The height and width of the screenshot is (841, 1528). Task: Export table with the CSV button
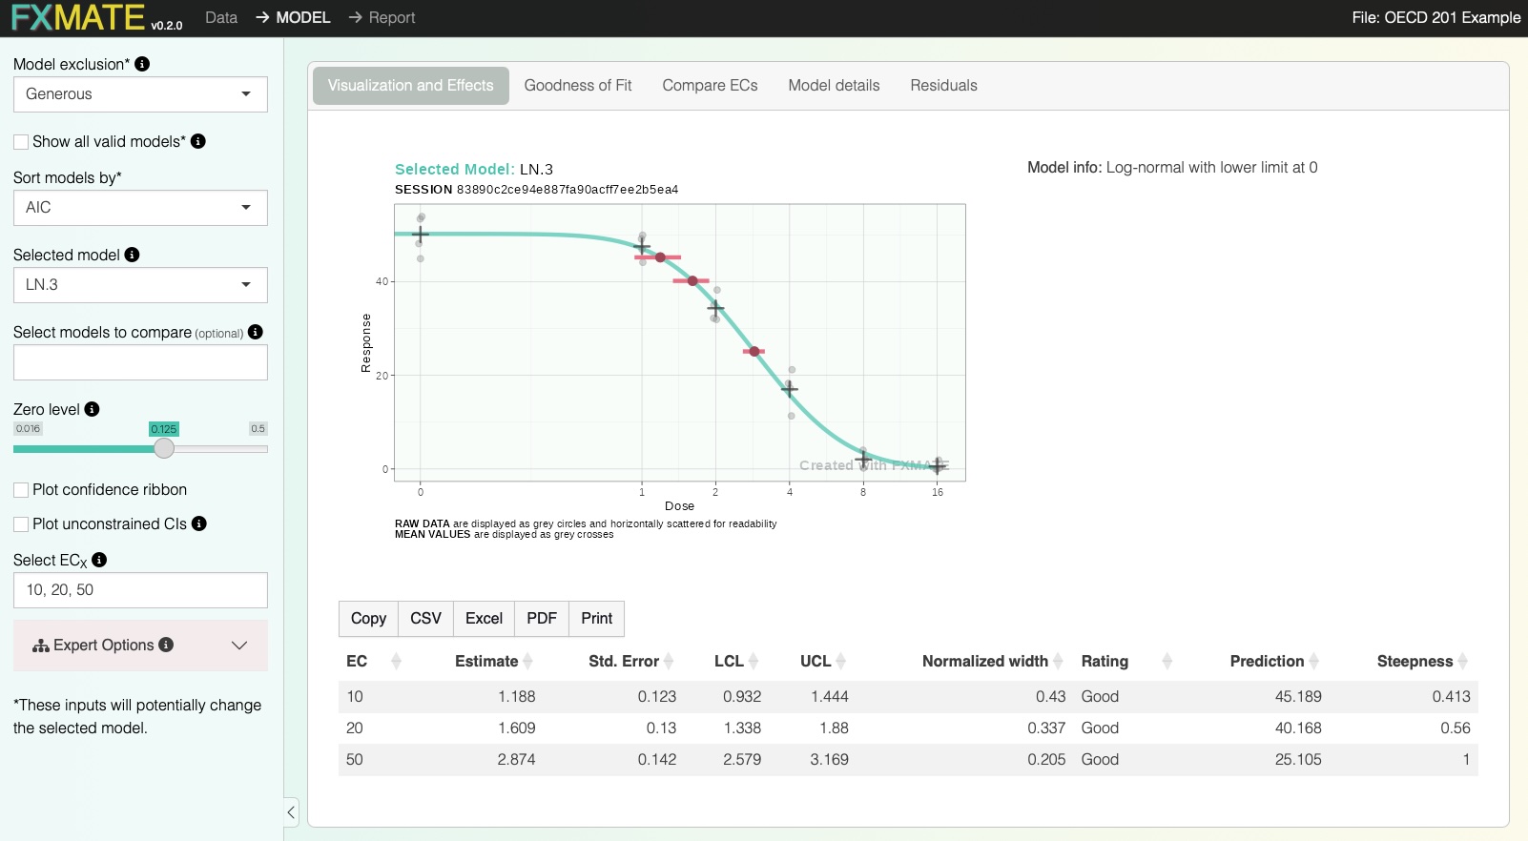(425, 619)
